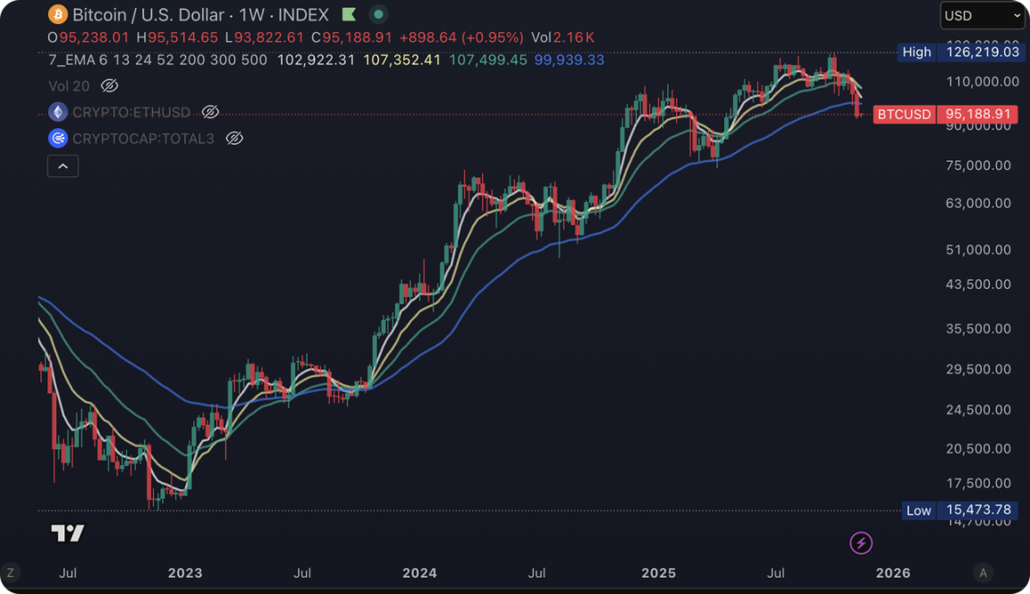Image resolution: width=1030 pixels, height=594 pixels.
Task: Select the Vol 20 indicator label
Action: [x=69, y=86]
